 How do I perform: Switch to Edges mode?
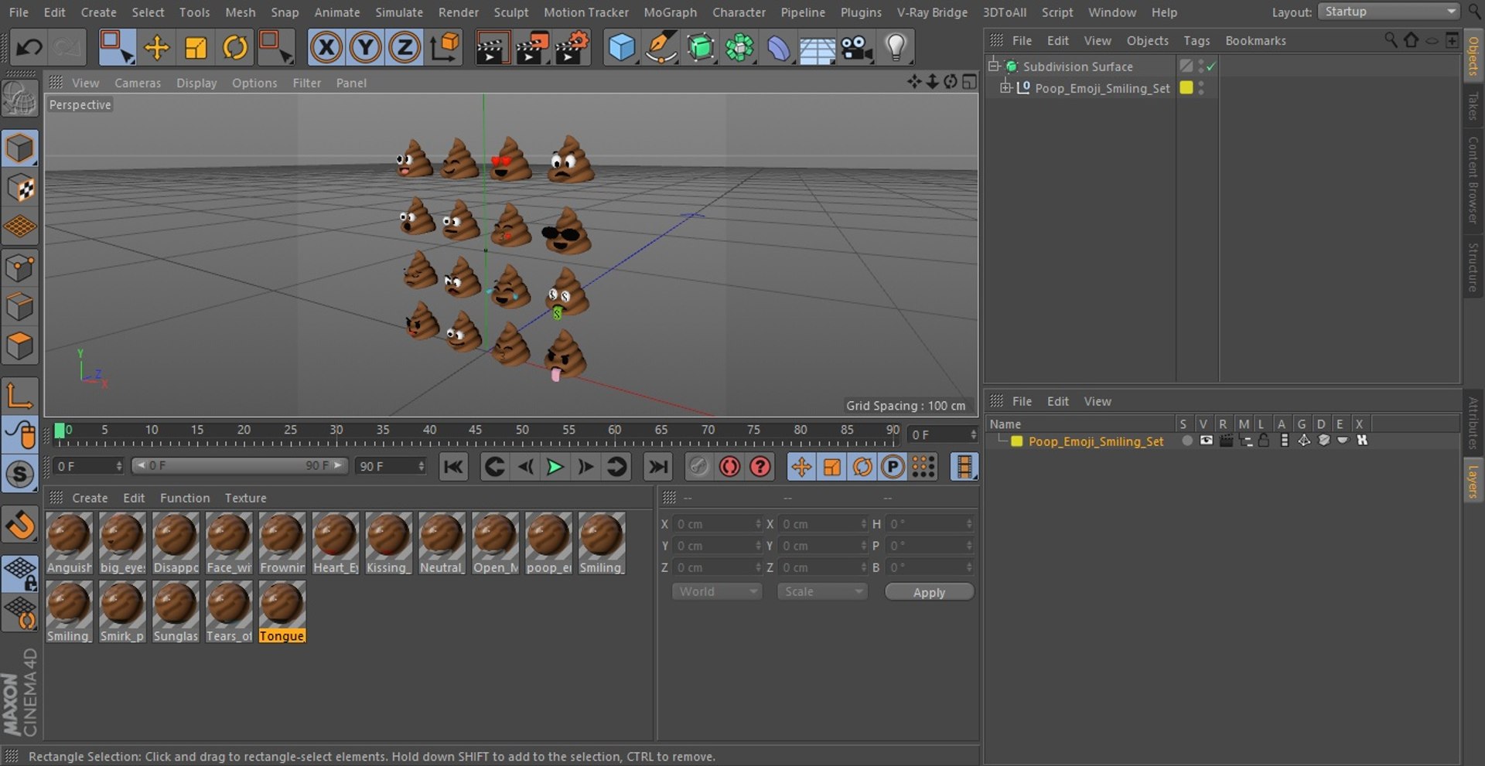point(20,307)
